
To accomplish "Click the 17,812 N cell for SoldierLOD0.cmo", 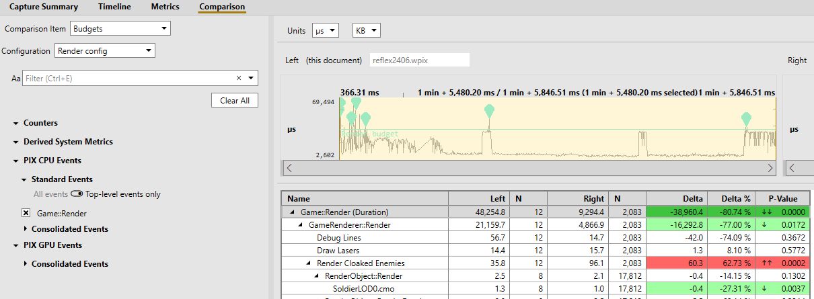I will coord(626,289).
